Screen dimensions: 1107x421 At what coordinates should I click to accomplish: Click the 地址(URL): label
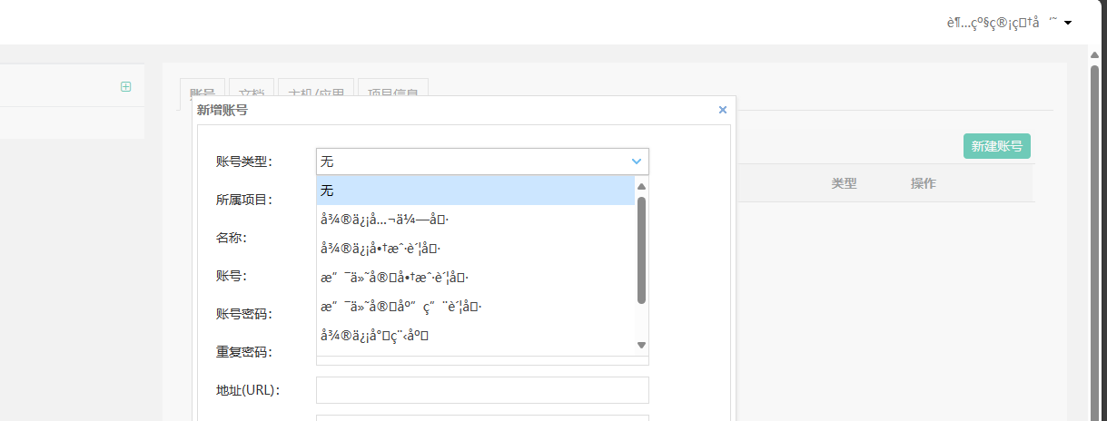(247, 390)
